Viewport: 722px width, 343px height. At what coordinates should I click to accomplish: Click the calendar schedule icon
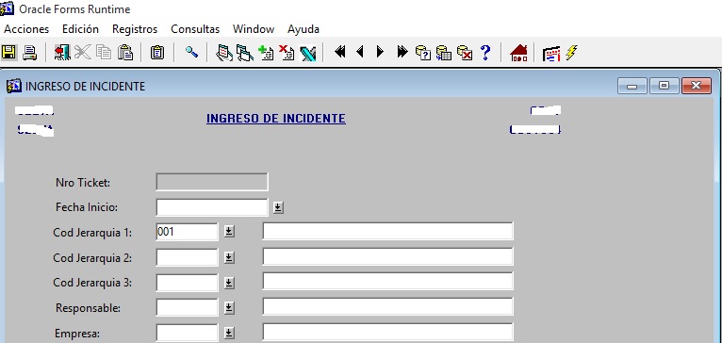pos(551,54)
